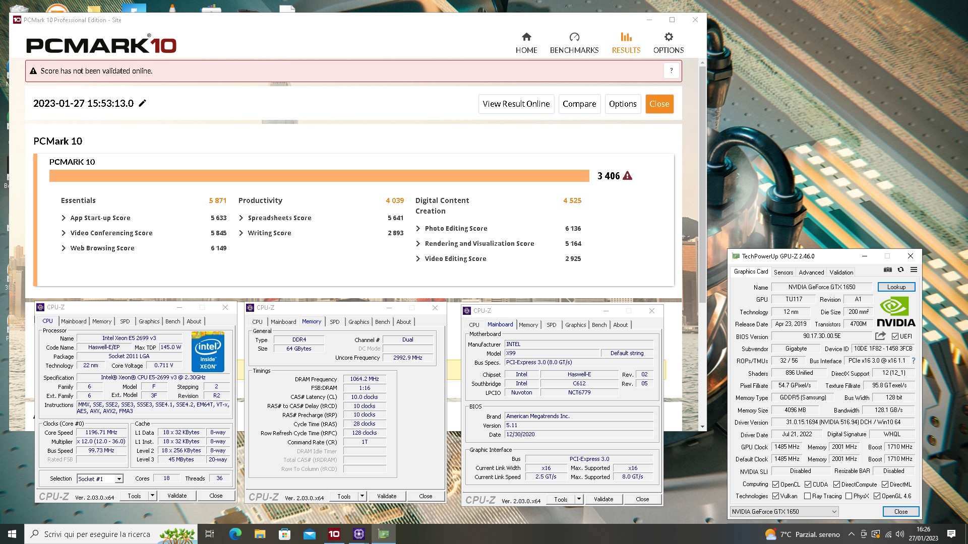Toggle DirectCompute checkbox
The height and width of the screenshot is (544, 968).
click(837, 485)
